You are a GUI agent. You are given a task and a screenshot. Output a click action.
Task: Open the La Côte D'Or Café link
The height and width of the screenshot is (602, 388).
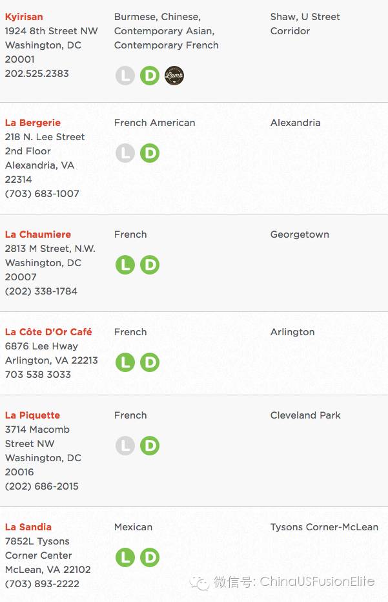[48, 332]
